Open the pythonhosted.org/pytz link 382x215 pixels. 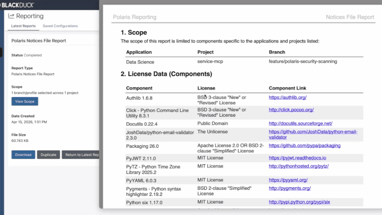299,166
